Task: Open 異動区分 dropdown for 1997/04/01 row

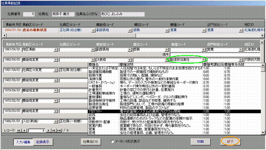Action: click(x=56, y=50)
